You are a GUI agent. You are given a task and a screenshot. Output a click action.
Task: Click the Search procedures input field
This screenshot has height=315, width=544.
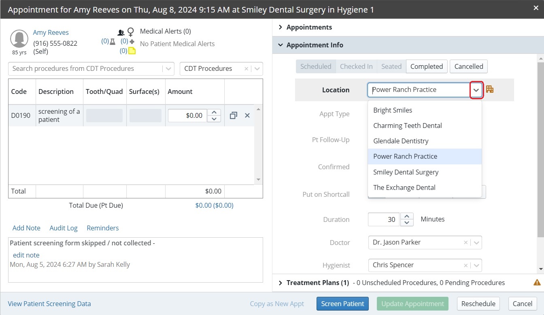[85, 68]
